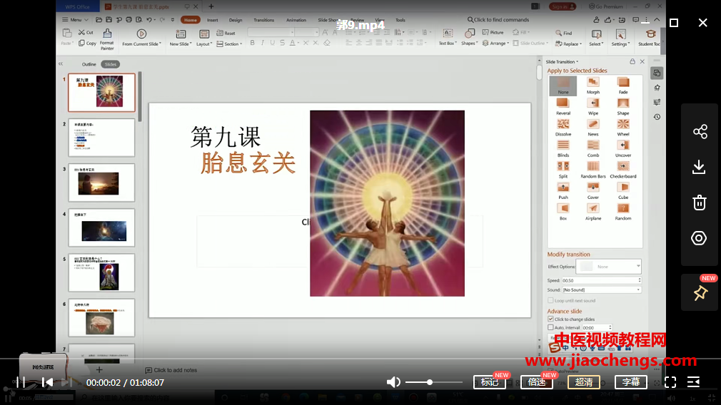Open the Tools ribbon tab
Viewport: 721px width, 405px height.
click(400, 20)
